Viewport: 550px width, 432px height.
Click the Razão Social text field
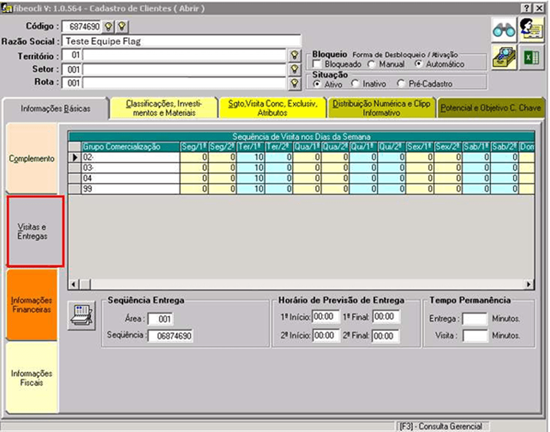[x=181, y=41]
